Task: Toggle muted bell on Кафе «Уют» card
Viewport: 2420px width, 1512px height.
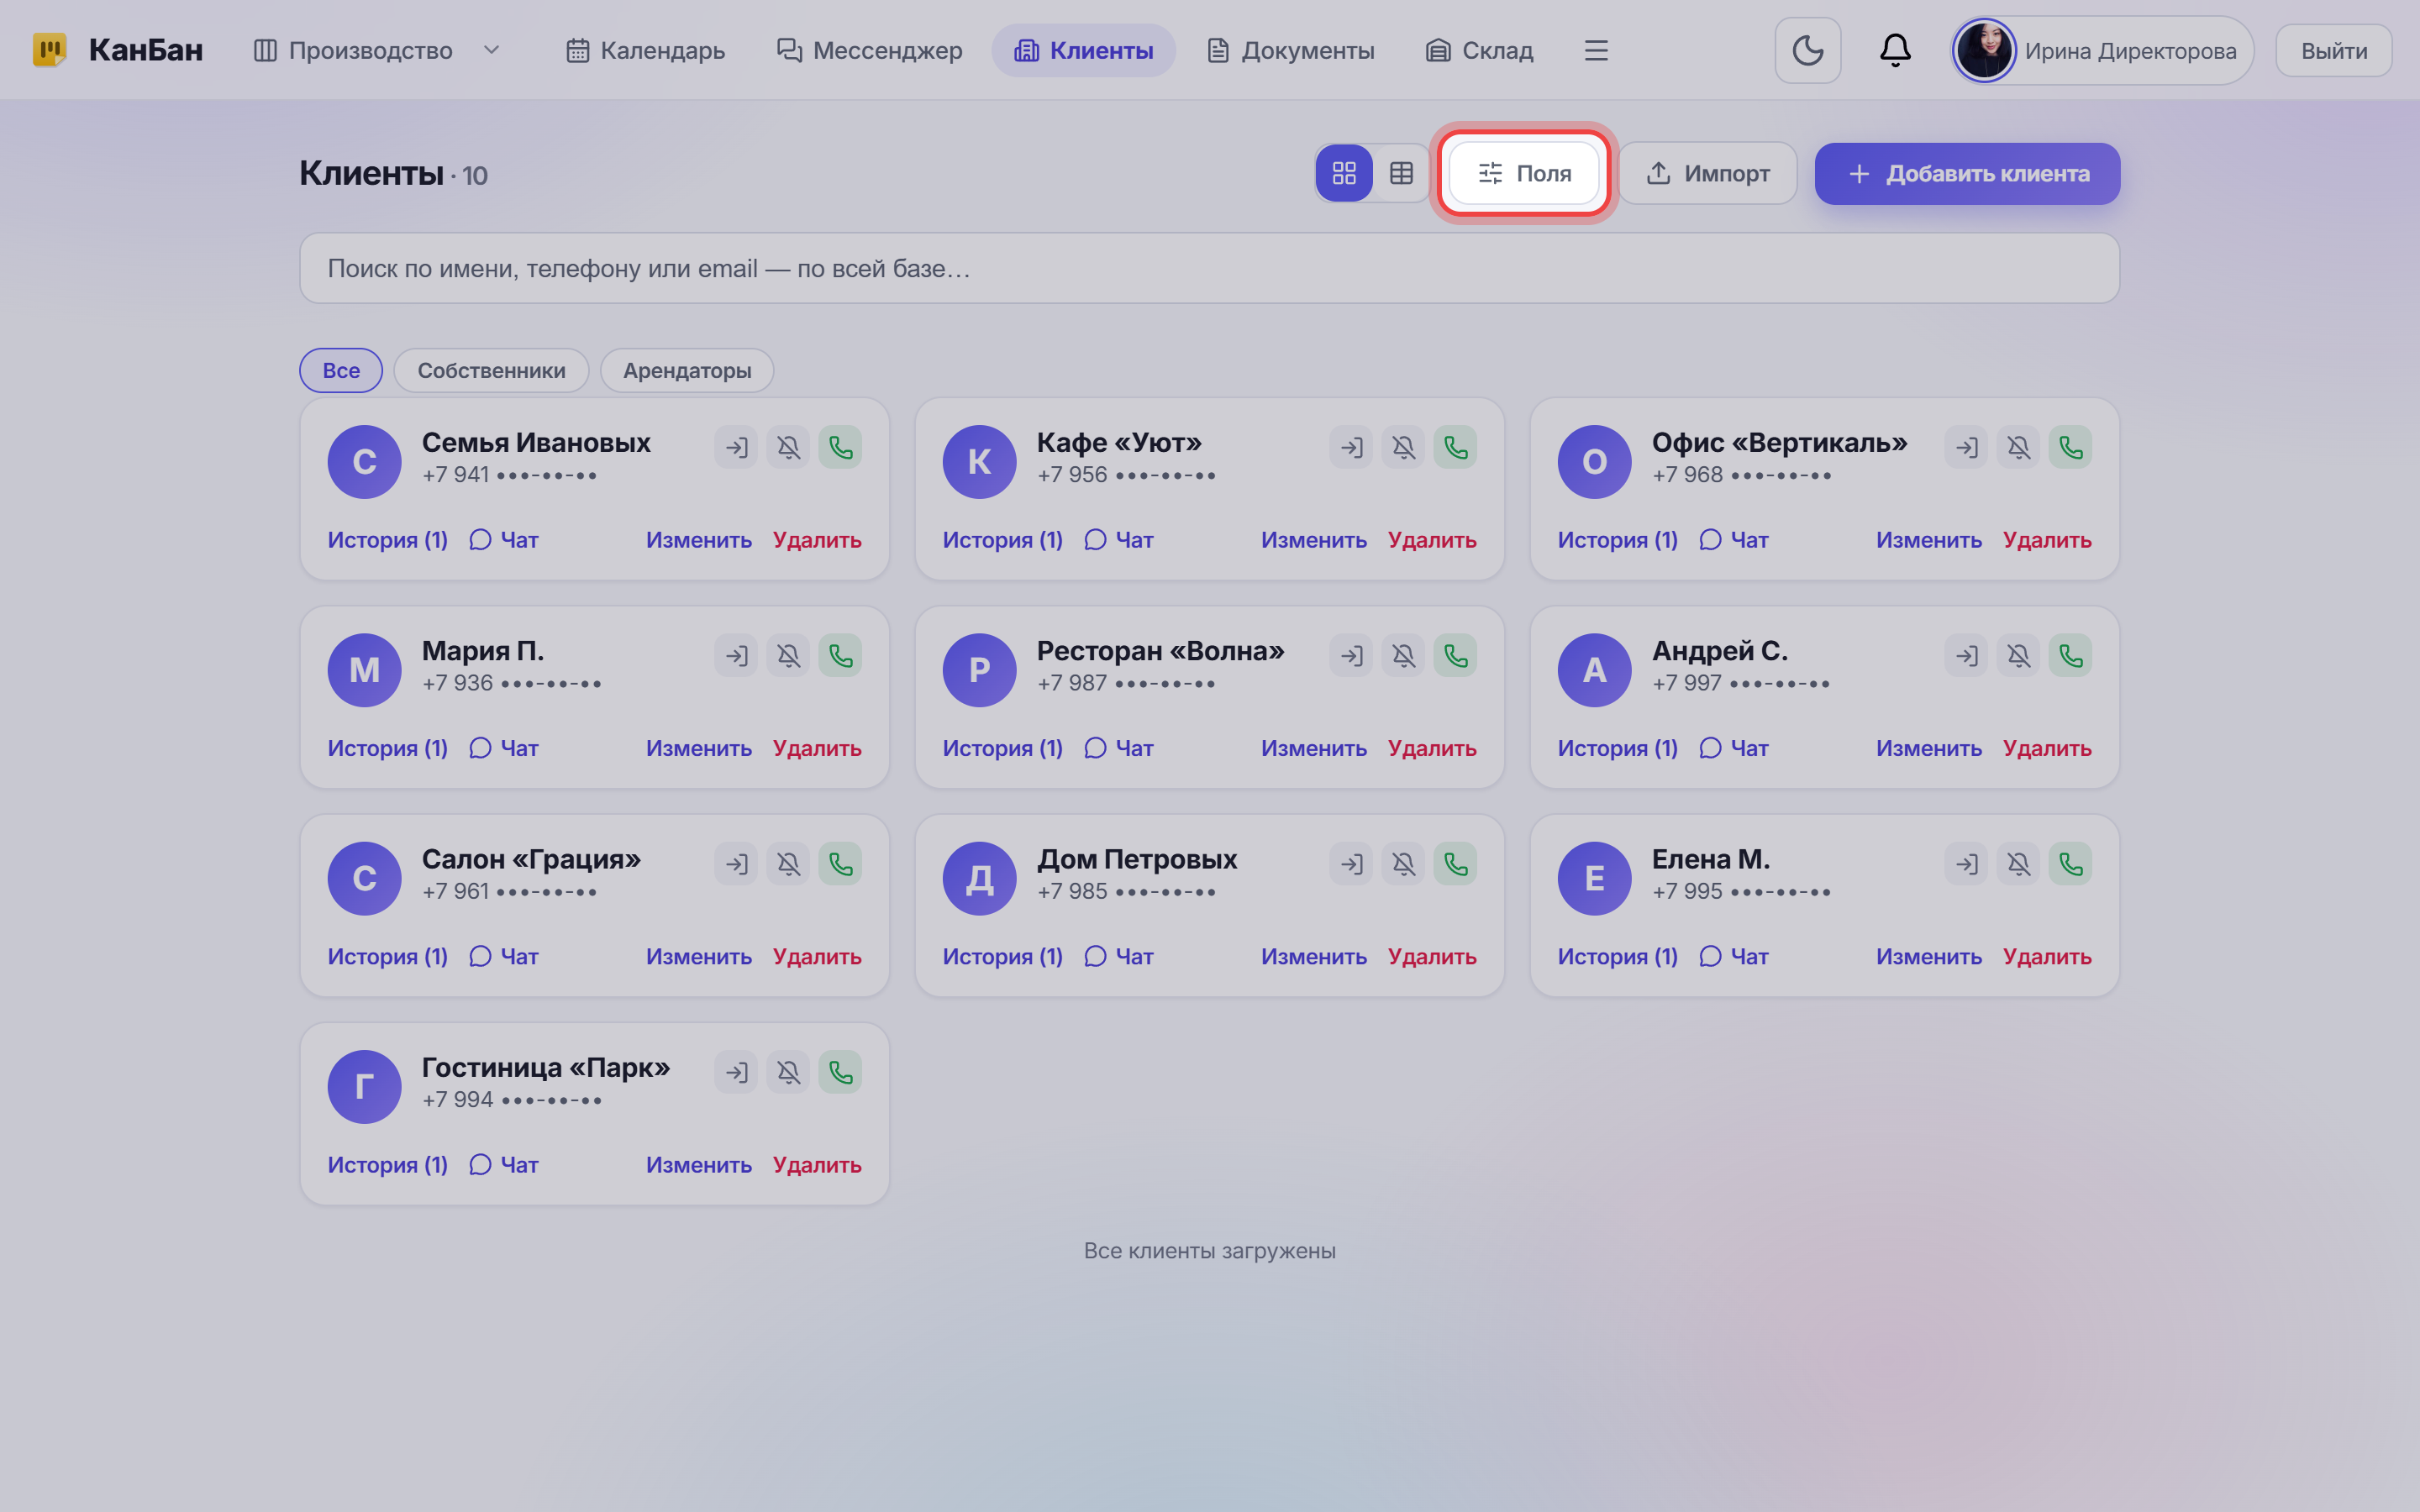Action: pos(1403,447)
